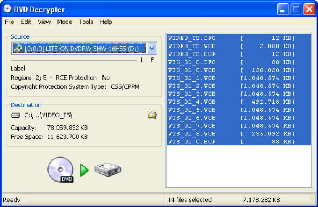Expand the Source drive dropdown arrow

[152, 49]
